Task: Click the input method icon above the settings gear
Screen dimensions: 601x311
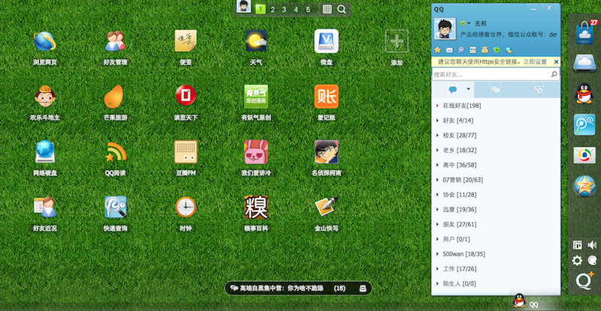Action: coord(577,245)
